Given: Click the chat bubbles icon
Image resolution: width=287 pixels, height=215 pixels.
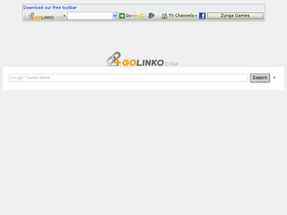Looking at the screenshot, I should point(151,15).
